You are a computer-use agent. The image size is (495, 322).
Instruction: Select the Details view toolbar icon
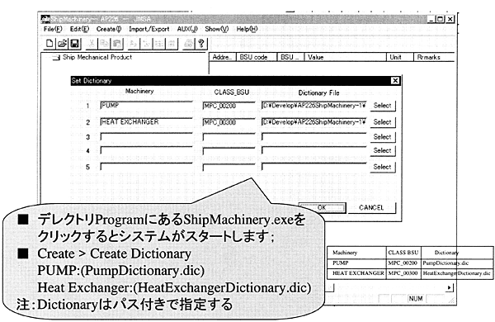(172, 44)
